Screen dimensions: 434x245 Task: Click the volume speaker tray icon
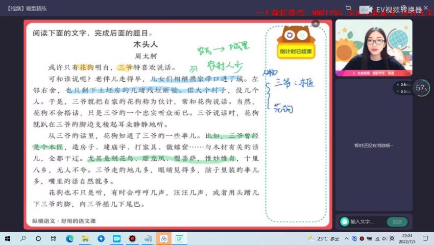tap(384, 239)
